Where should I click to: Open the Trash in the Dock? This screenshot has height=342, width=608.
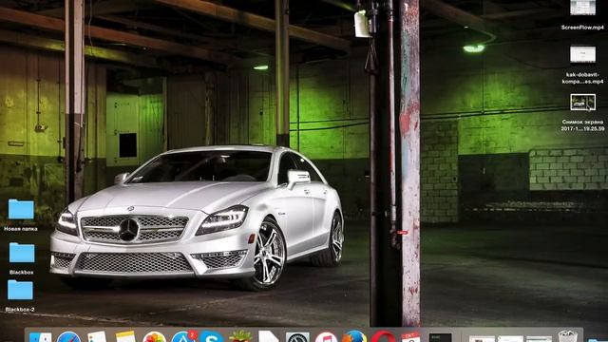pyautogui.click(x=568, y=336)
